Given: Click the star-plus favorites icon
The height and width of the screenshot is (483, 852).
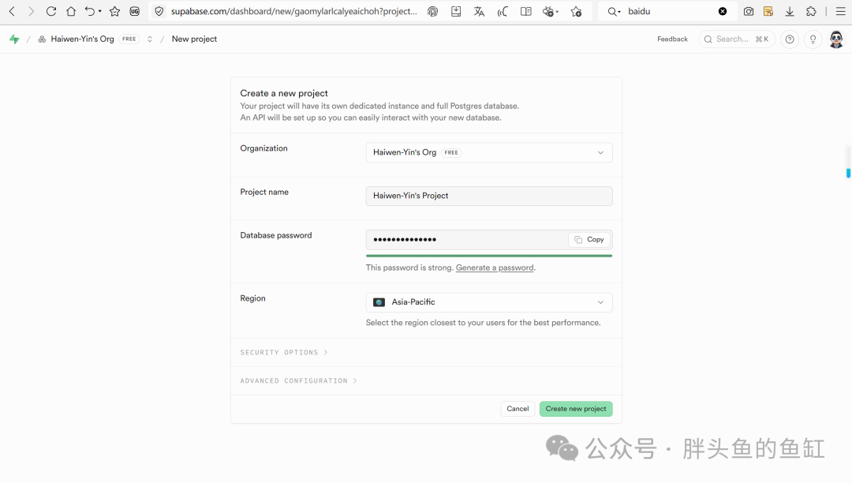Looking at the screenshot, I should tap(576, 11).
